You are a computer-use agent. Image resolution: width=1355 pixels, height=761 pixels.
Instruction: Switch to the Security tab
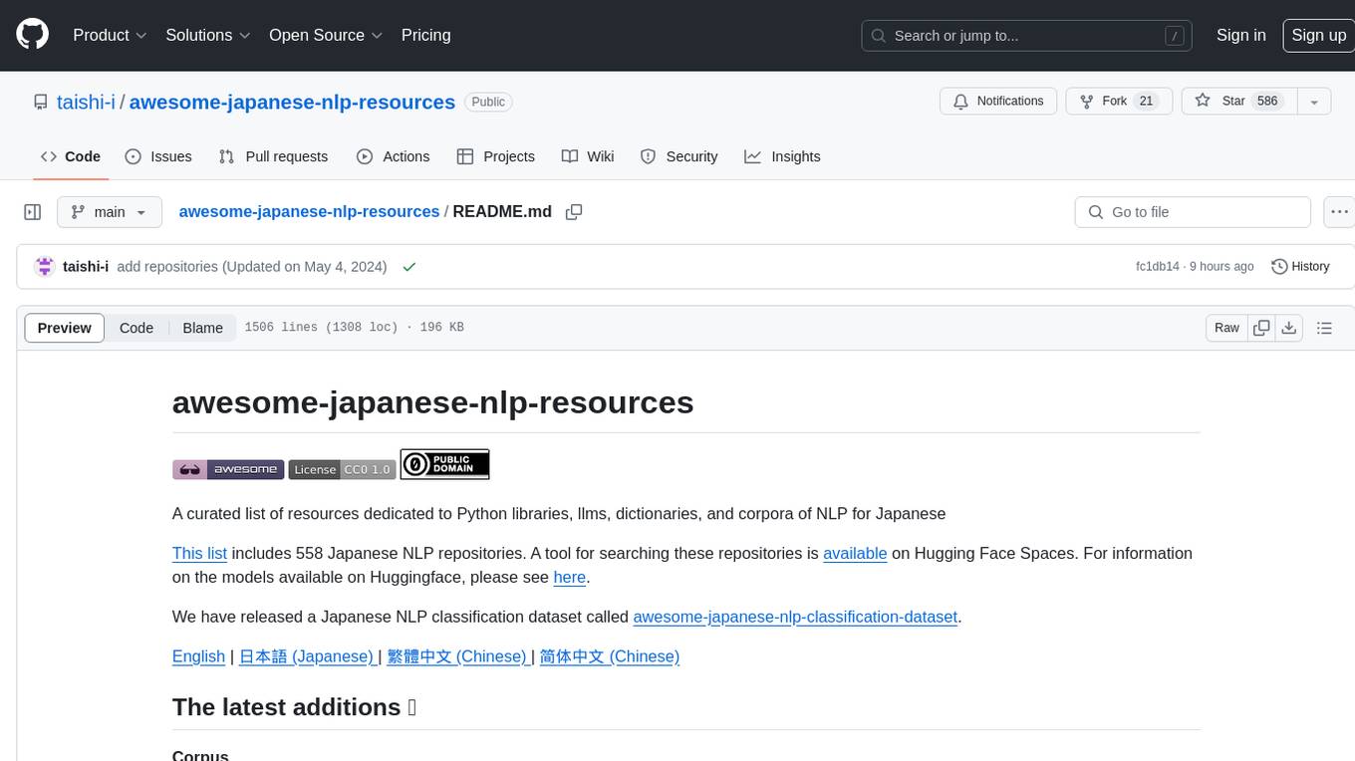pos(678,156)
